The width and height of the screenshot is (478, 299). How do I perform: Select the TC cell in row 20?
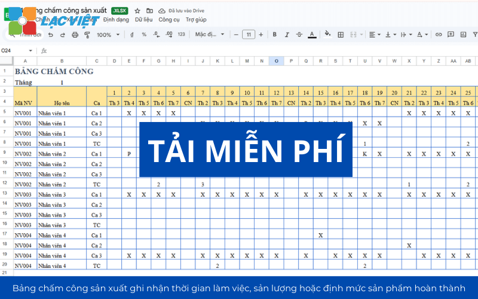[97, 266]
